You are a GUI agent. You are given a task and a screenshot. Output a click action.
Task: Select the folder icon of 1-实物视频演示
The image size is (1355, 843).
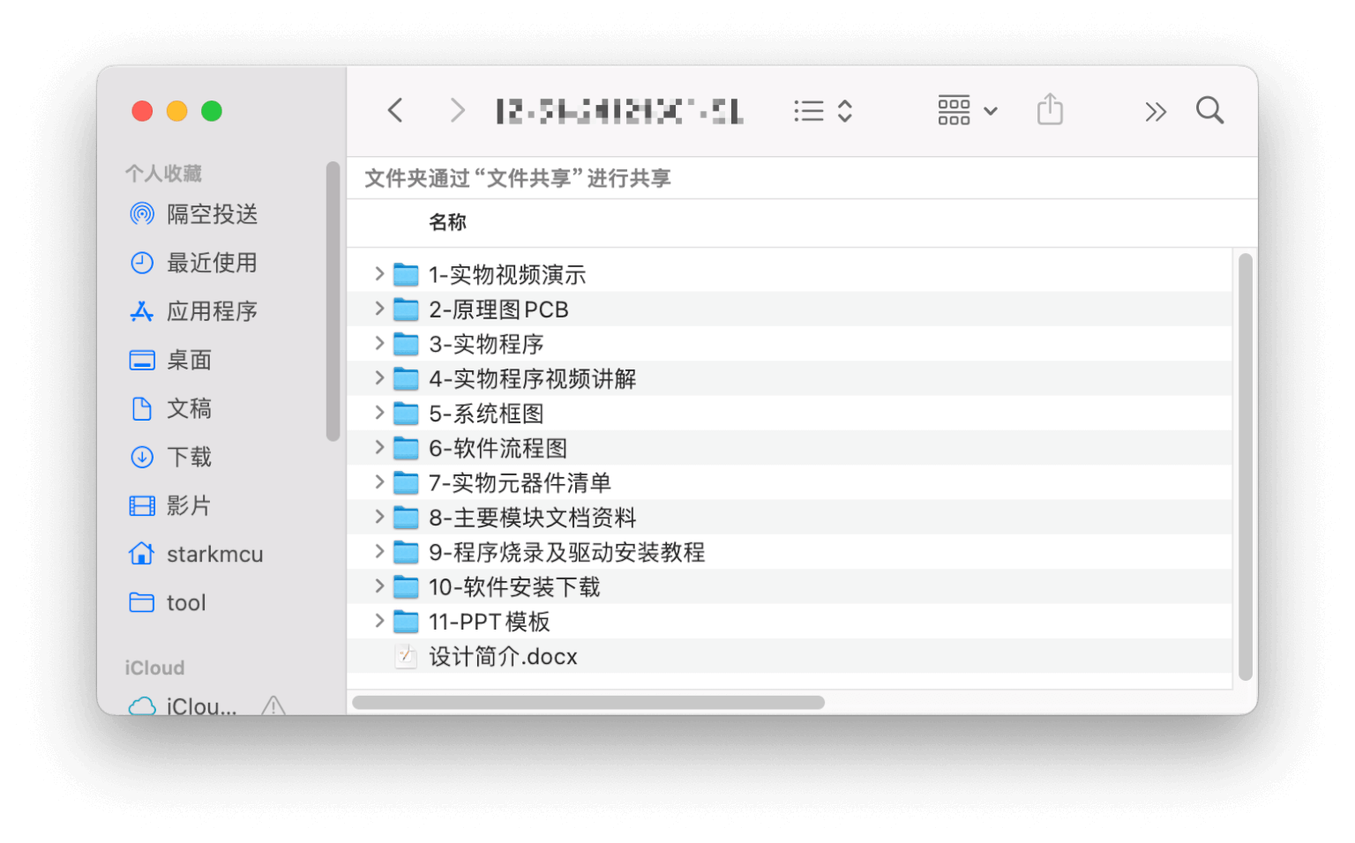tap(406, 274)
